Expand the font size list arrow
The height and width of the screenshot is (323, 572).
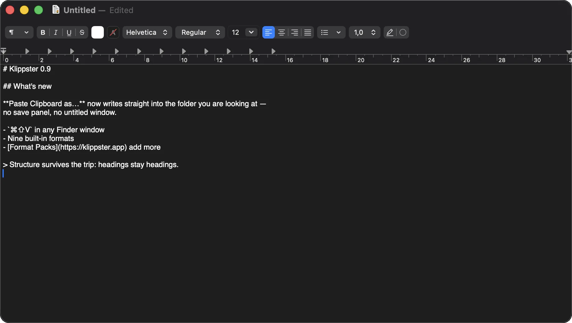(x=251, y=32)
